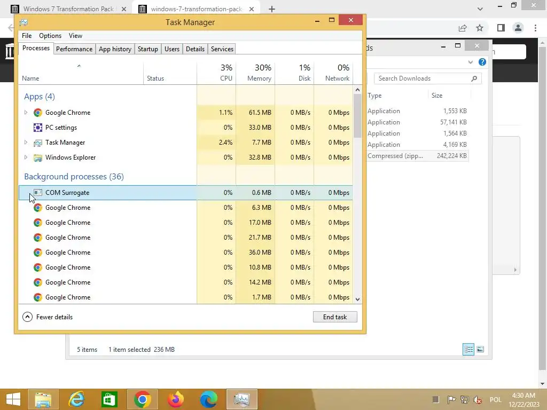Click the process list scrollbar thumb

[x=357, y=115]
